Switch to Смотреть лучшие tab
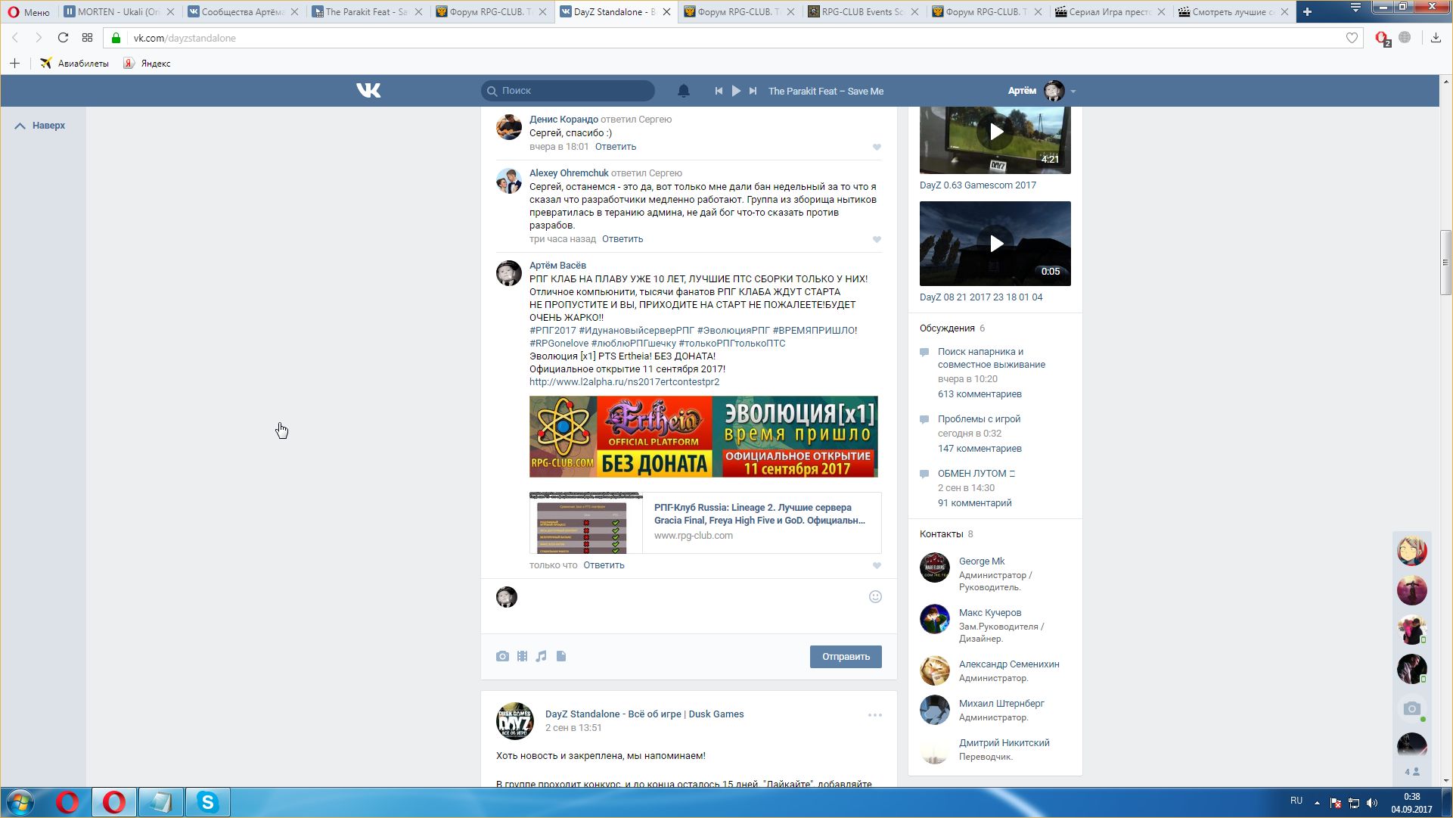Viewport: 1453px width, 818px height. (1234, 11)
